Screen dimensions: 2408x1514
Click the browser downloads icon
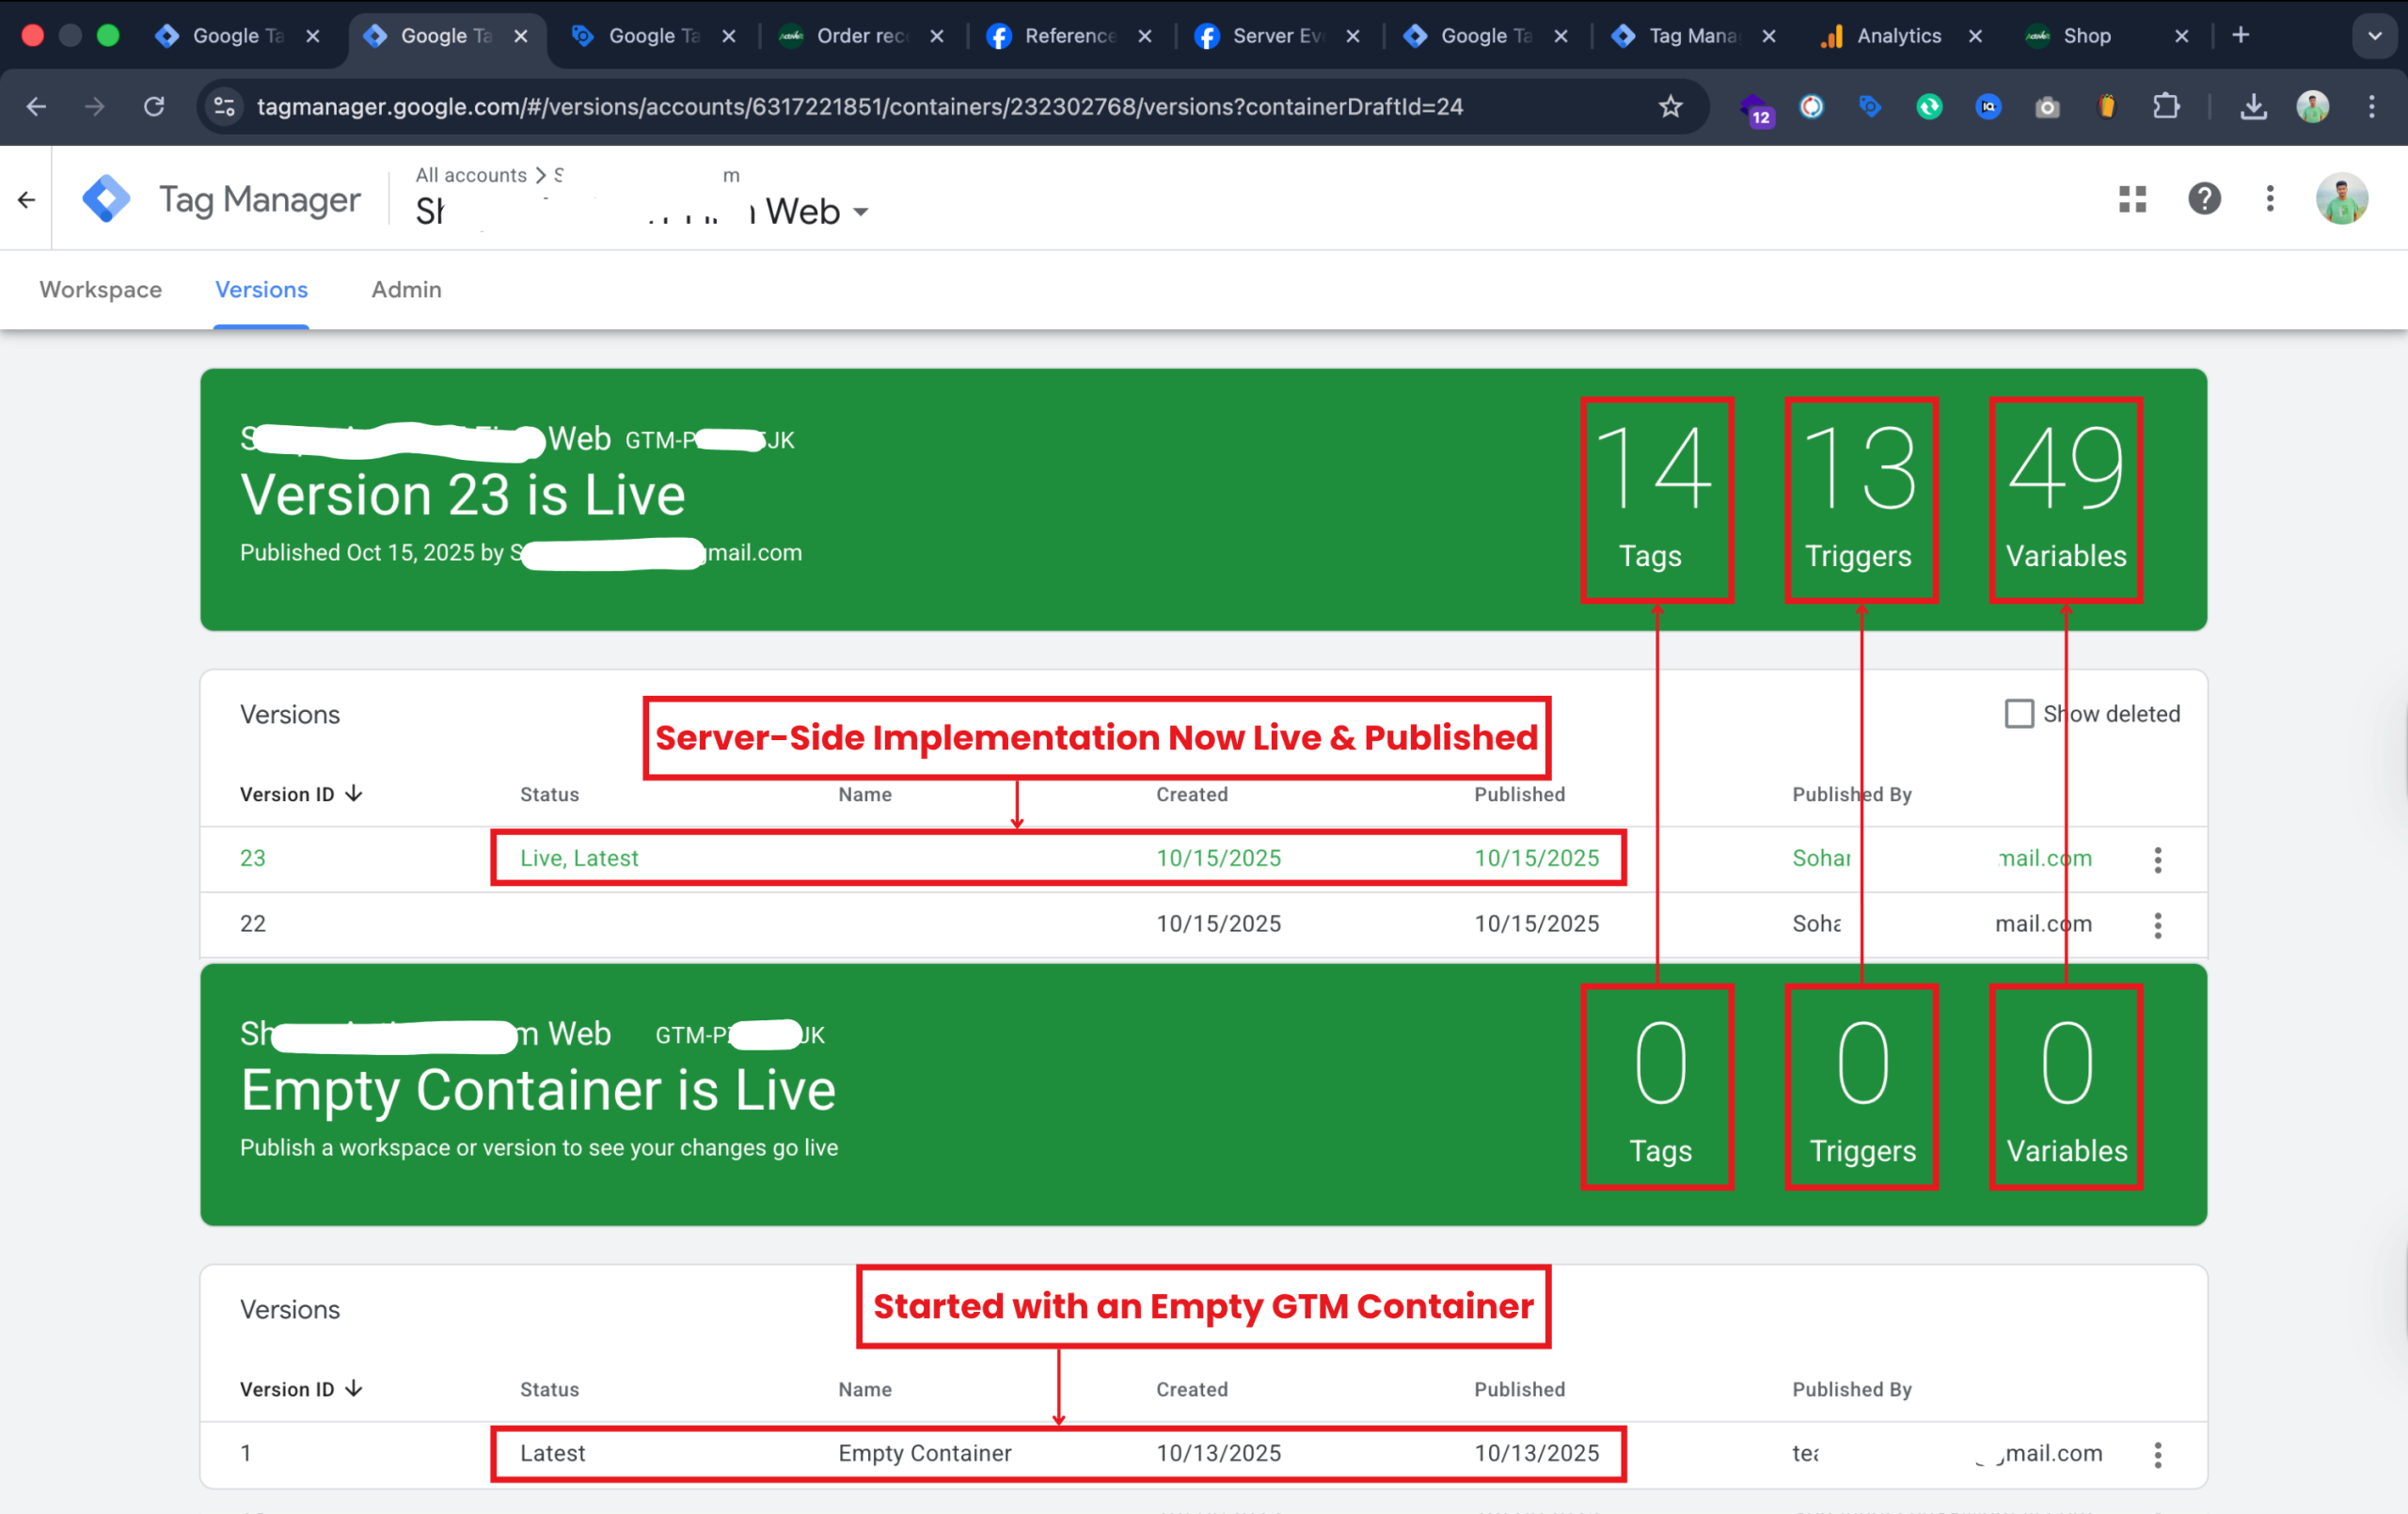pos(2253,107)
